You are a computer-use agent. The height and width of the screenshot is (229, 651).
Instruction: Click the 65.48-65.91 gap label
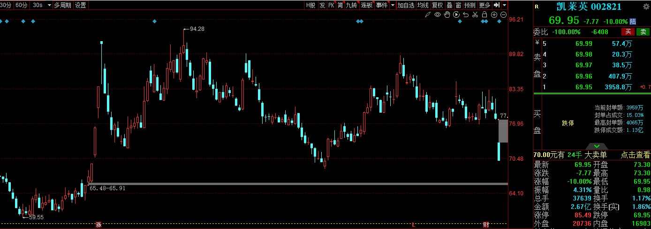point(107,188)
